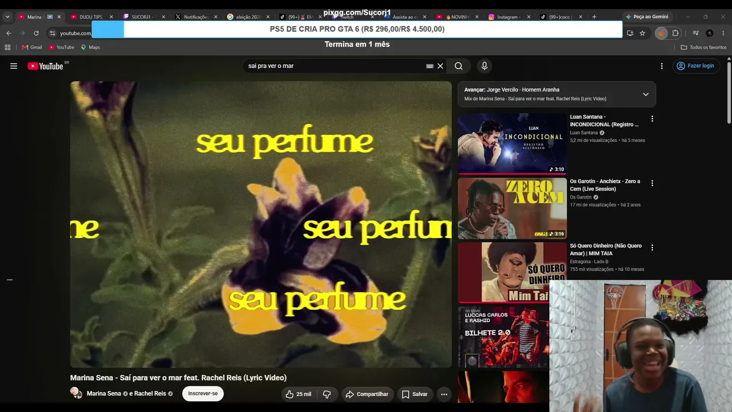Open the media controls icon

click(696, 33)
